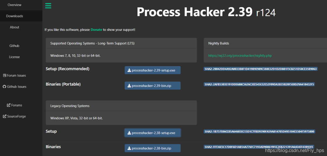
Task: Click download icon on 2.39-setup.exe button
Action: 129,70
